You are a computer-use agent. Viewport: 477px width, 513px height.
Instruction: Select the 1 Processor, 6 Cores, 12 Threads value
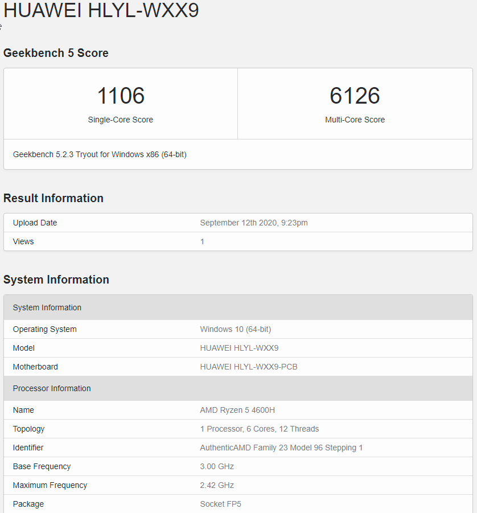[260, 429]
